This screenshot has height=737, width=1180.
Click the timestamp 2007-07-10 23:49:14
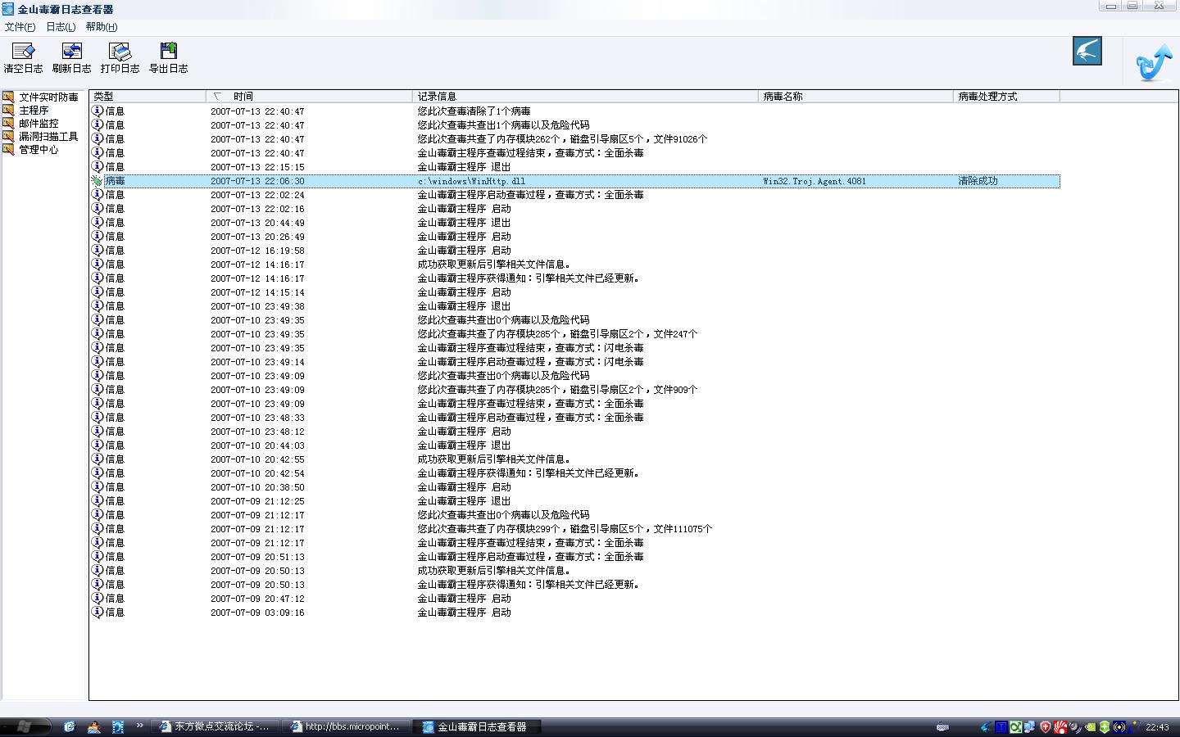click(x=257, y=362)
